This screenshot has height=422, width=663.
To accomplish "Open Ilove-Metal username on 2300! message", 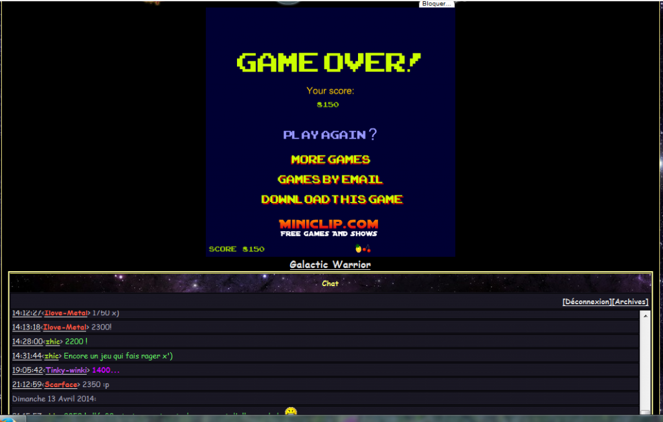I will [x=65, y=328].
